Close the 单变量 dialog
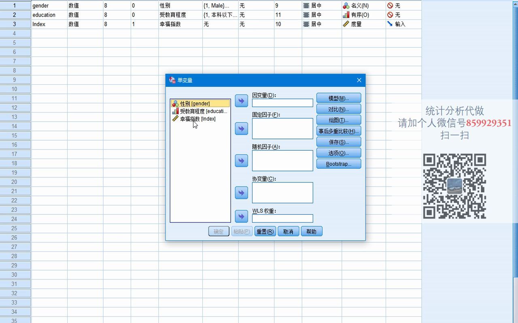 point(359,80)
